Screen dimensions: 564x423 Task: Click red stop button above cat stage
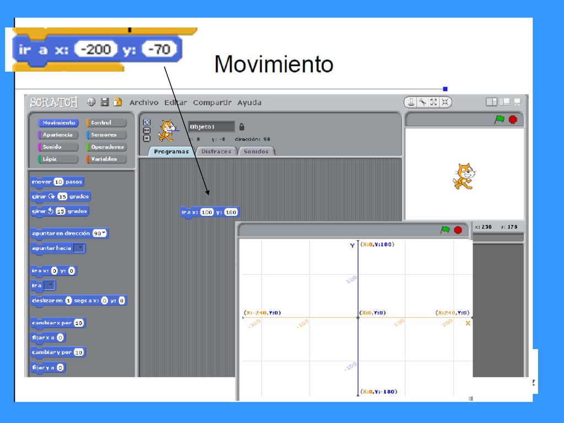(513, 120)
